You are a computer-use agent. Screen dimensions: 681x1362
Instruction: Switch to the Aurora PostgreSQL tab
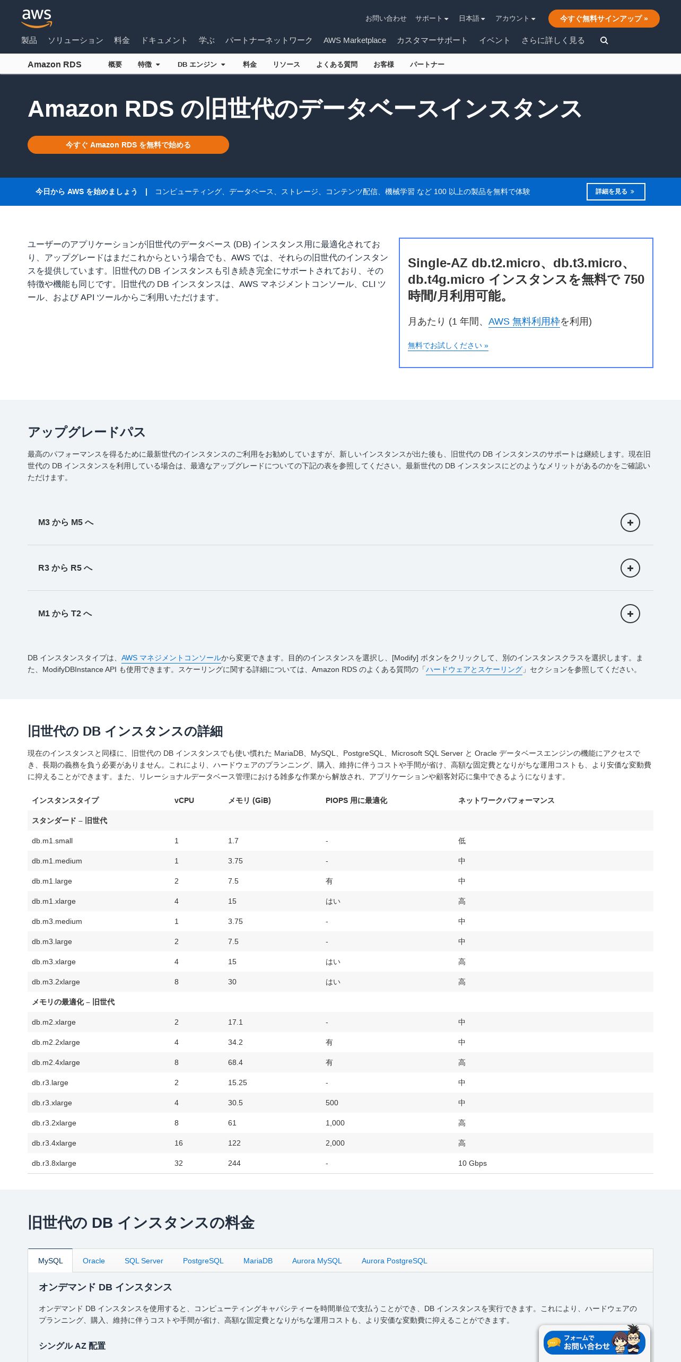click(x=394, y=1261)
